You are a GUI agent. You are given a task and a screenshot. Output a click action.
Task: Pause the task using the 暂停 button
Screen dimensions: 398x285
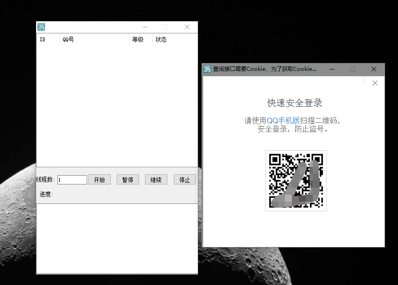point(127,179)
